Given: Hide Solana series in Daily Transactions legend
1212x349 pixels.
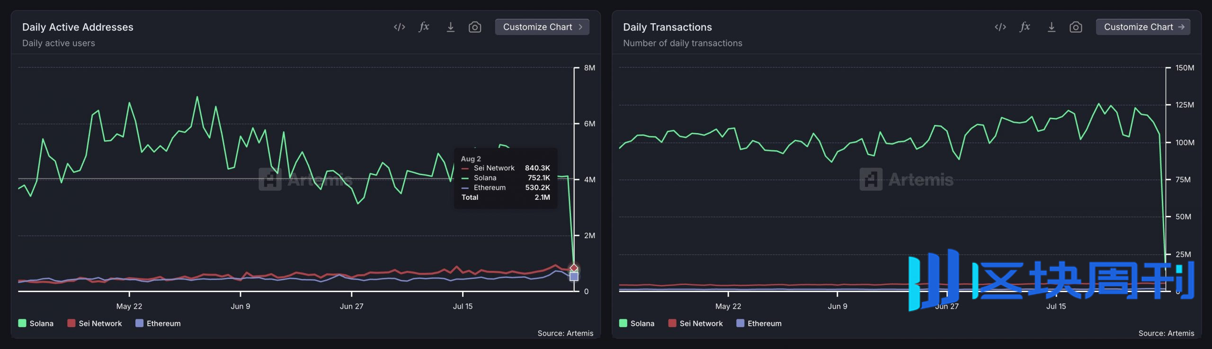Looking at the screenshot, I should tap(637, 323).
